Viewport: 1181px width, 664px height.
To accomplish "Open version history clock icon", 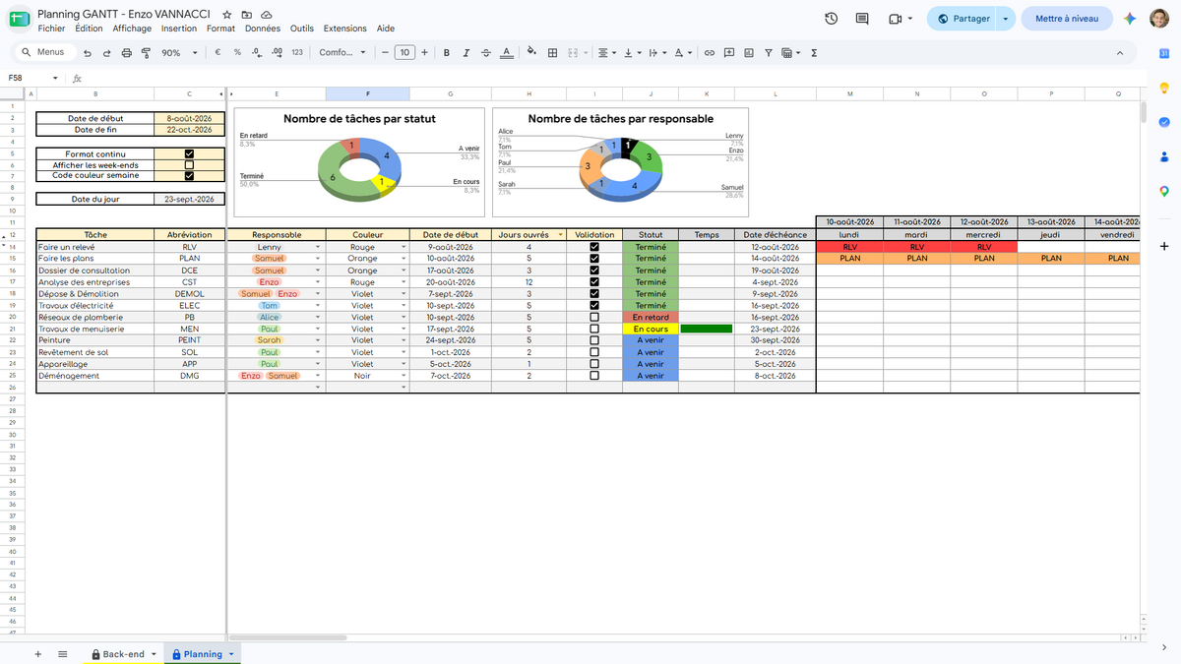I will coord(832,19).
